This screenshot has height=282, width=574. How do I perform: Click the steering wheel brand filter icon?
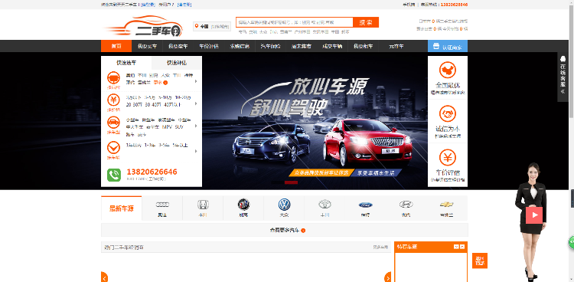point(113,77)
